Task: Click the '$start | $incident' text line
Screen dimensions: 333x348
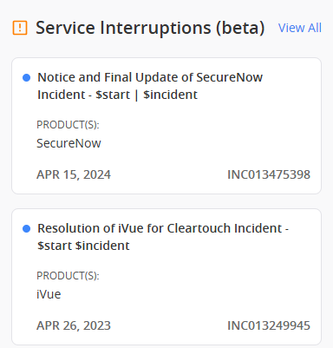Action: 147,95
